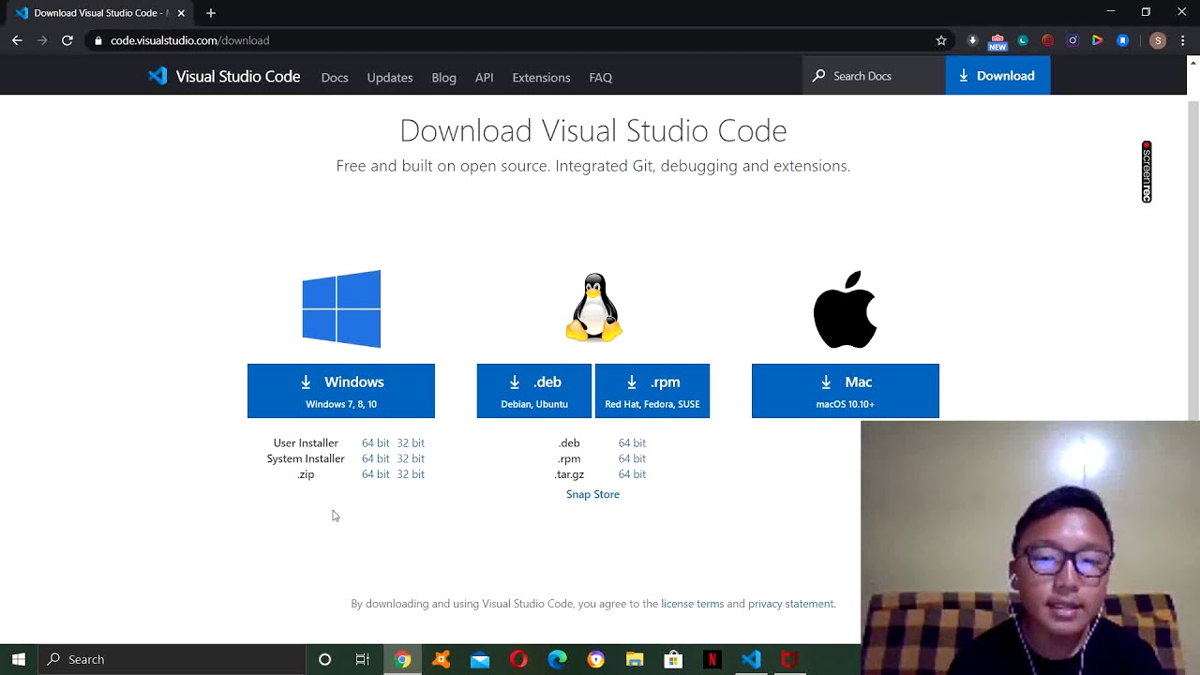Click Linux .rpm 64 bit link

click(632, 458)
